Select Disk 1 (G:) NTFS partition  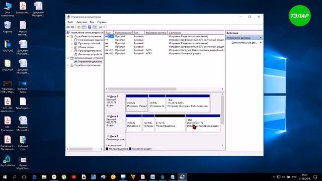tap(203, 123)
